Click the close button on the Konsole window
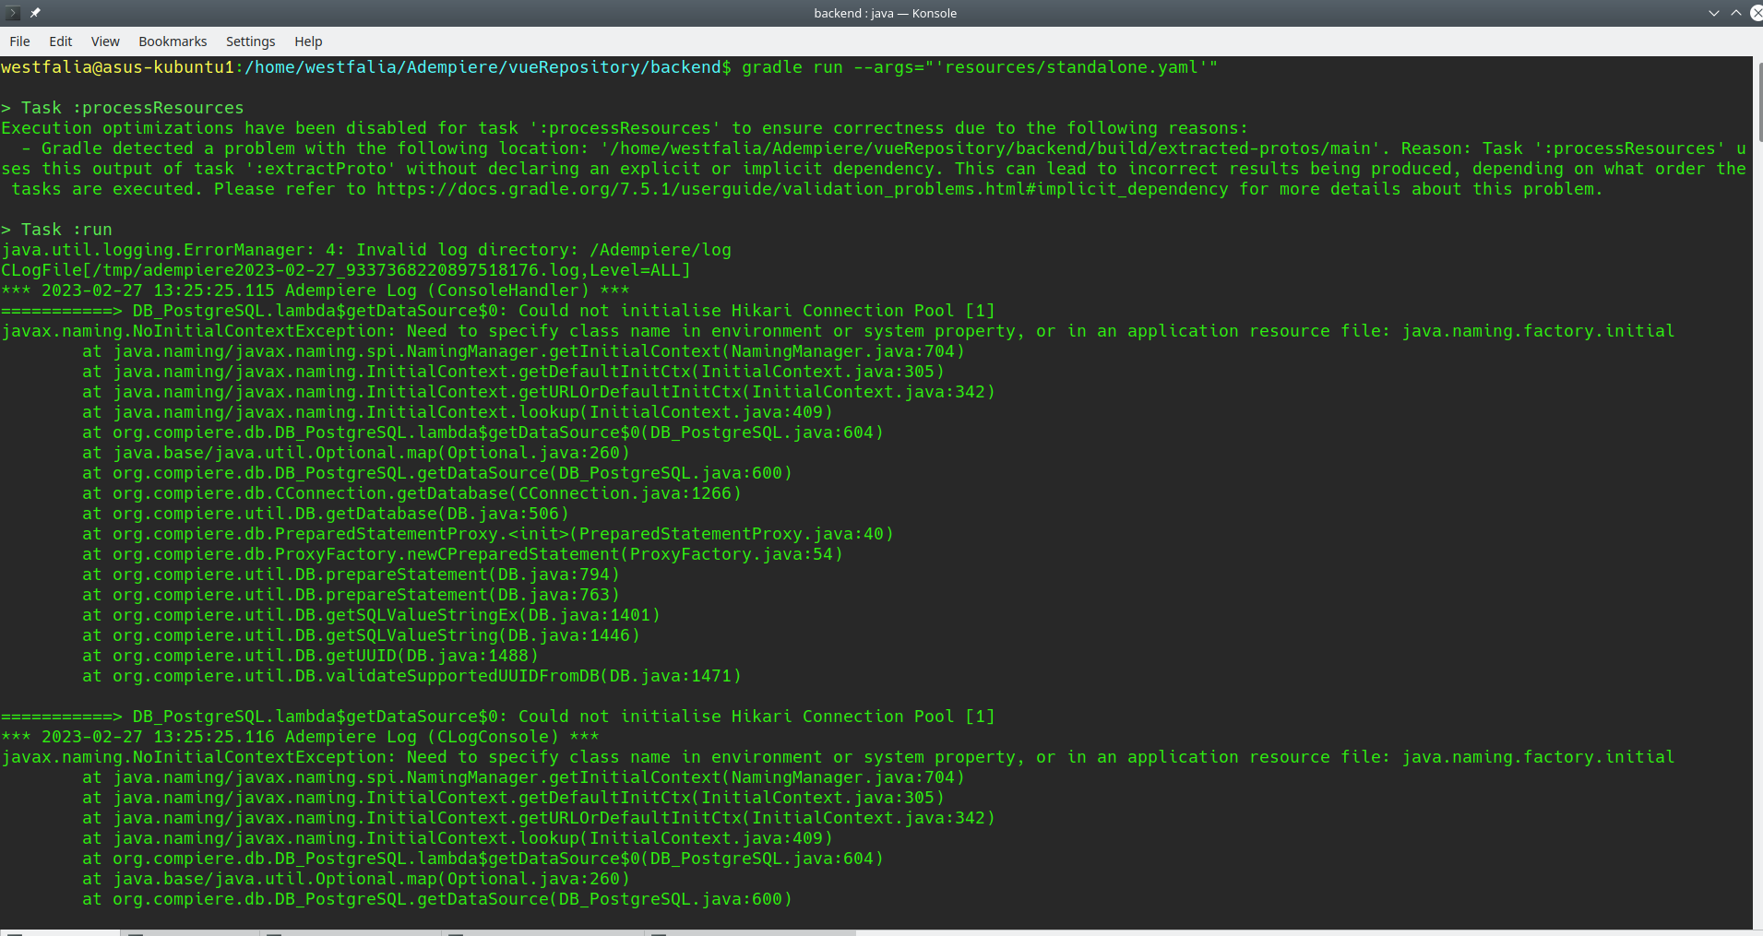Screen dimensions: 1763x936 [1757, 12]
